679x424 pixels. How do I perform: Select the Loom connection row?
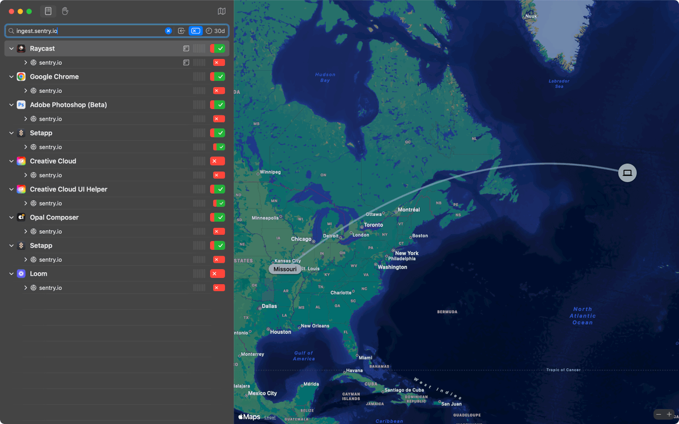coord(117,274)
